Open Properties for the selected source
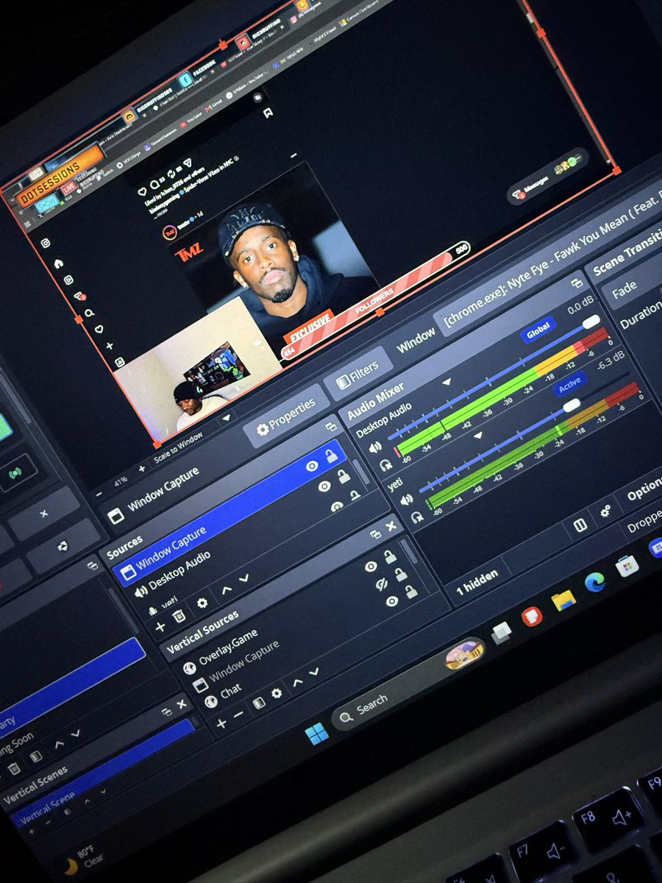Screen dimensions: 662x883 tap(286, 416)
